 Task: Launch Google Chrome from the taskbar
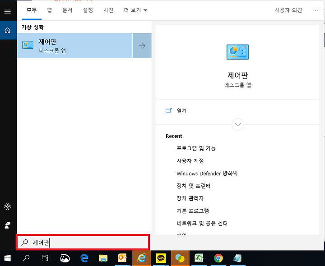click(x=218, y=258)
